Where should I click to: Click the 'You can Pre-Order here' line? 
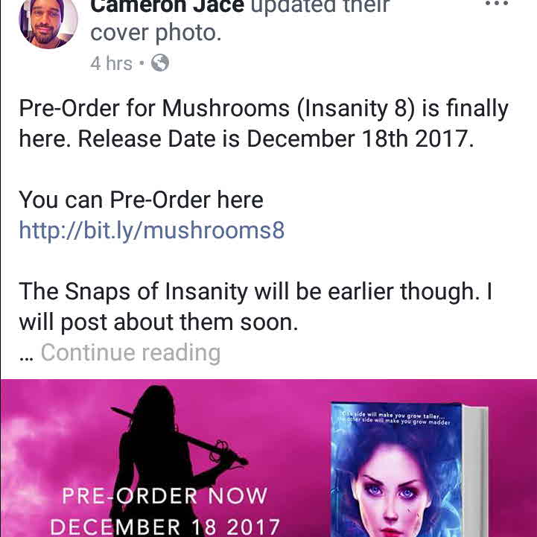141,200
